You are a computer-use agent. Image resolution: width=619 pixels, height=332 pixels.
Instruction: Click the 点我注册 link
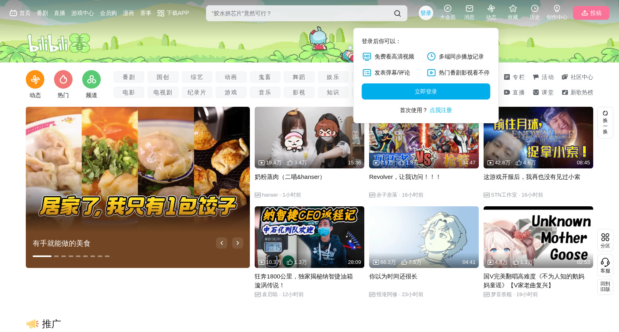point(440,110)
